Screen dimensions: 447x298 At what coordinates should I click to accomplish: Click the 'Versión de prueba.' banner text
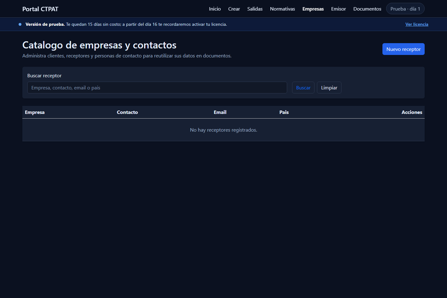pos(45,24)
